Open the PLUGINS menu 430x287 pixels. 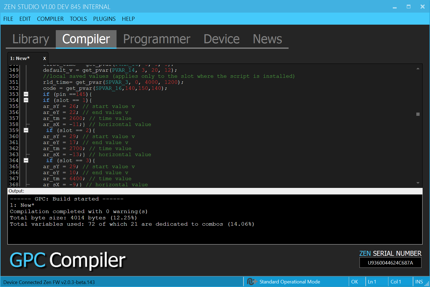104,19
